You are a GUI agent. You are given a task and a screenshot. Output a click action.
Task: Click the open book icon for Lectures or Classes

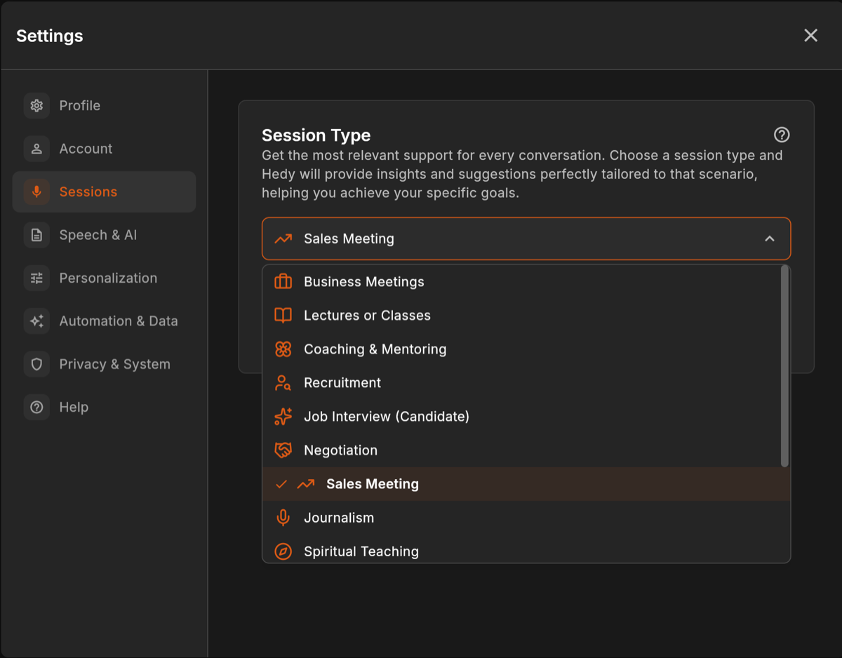click(283, 316)
